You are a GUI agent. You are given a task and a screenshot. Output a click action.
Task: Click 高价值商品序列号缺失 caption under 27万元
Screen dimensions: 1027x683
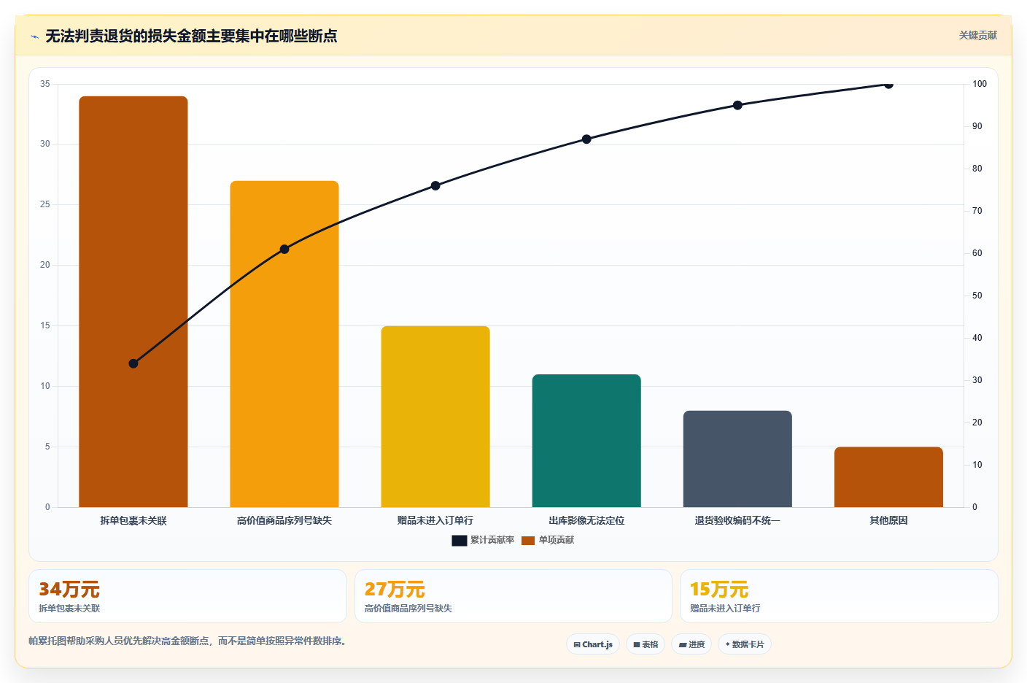point(408,609)
